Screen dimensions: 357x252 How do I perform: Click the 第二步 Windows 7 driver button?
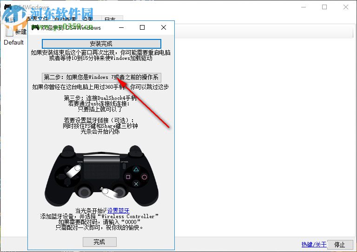click(x=101, y=77)
